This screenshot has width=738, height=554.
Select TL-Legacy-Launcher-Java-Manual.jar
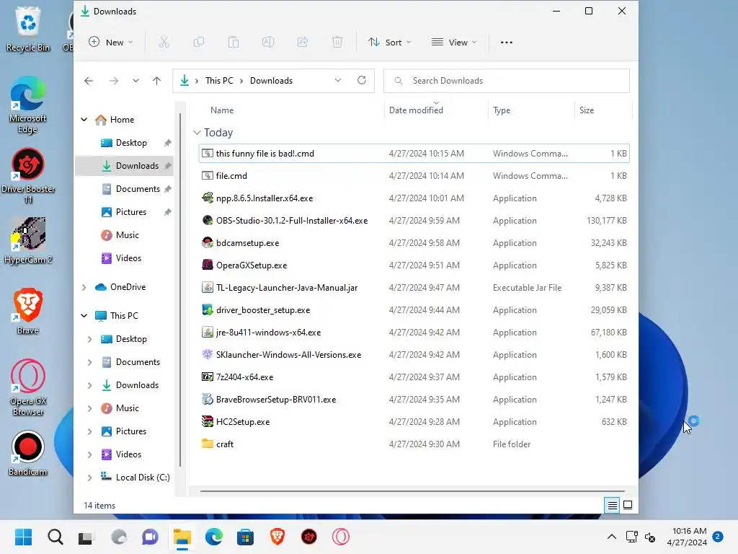(x=414, y=288)
